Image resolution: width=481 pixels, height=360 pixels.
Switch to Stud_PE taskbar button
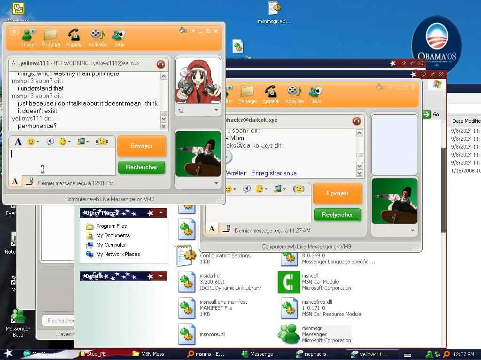[92, 354]
